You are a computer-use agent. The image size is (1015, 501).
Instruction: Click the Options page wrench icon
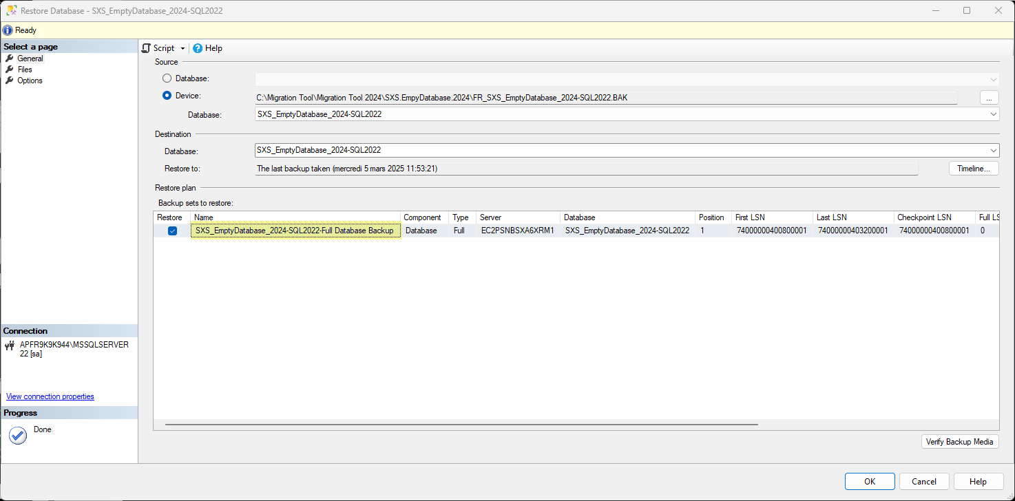[10, 81]
